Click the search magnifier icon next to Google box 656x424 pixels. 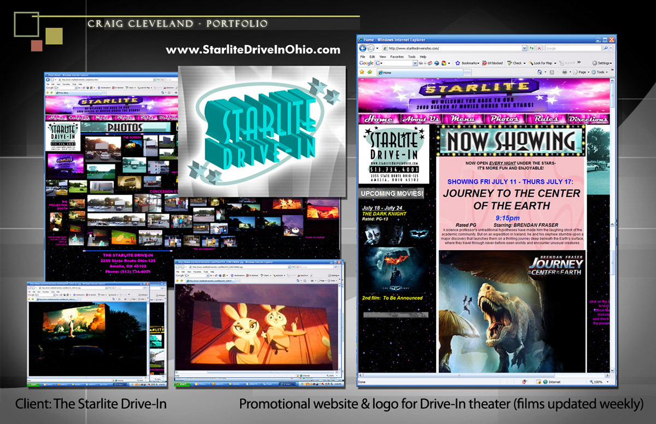click(606, 49)
